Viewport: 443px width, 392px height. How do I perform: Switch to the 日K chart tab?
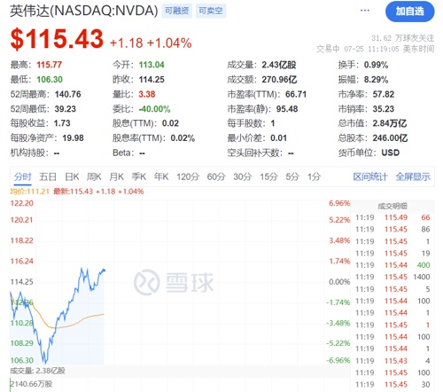pyautogui.click(x=72, y=176)
